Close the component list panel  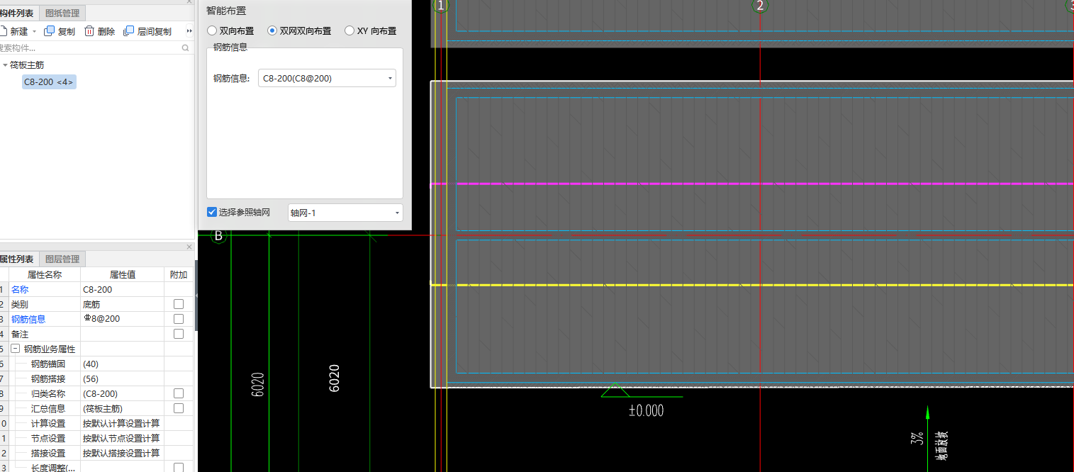[189, 2]
